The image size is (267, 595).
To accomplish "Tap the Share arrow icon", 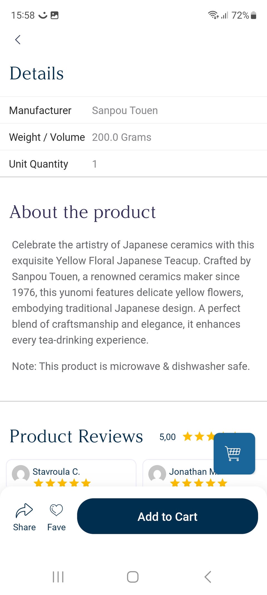I will [24, 510].
